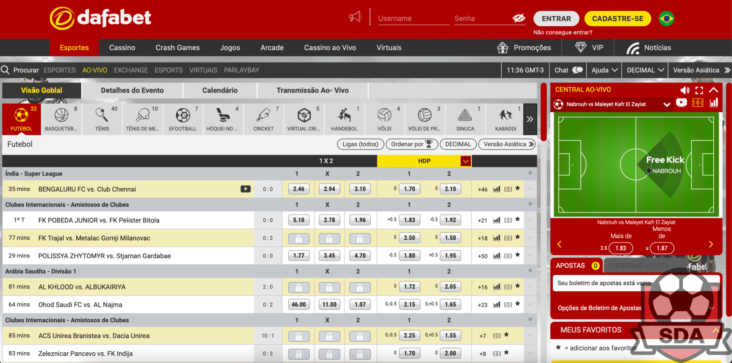Image resolution: width=732 pixels, height=363 pixels.
Task: Open the Ajuda dropdown
Action: [605, 70]
